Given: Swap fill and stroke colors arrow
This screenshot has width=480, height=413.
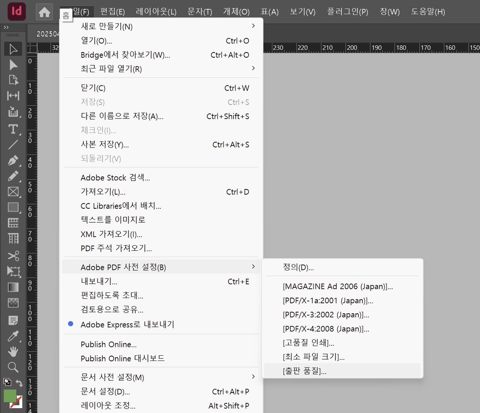Looking at the screenshot, I should [x=19, y=383].
